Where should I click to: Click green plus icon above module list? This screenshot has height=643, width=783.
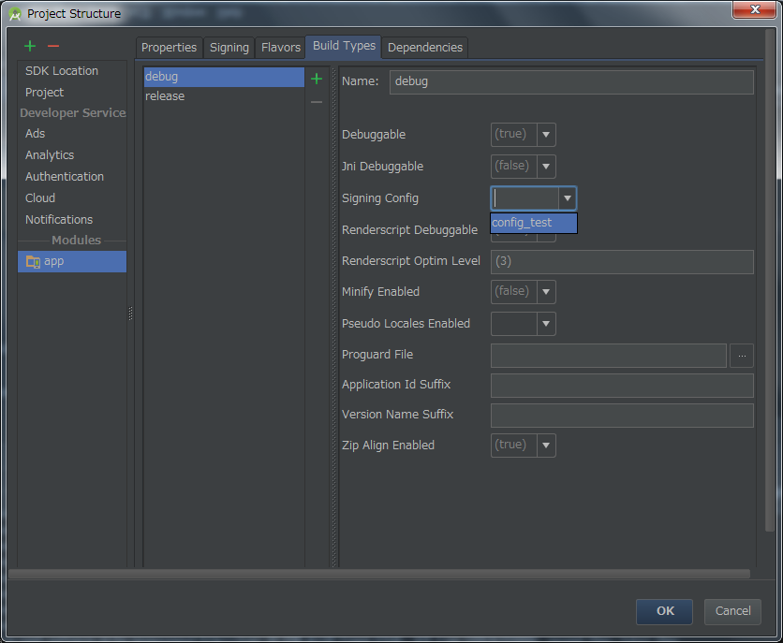pos(30,46)
